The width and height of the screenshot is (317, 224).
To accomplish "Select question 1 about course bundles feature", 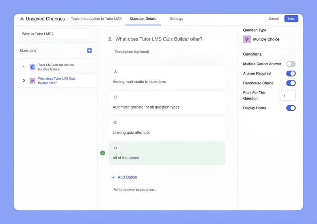I will point(55,67).
